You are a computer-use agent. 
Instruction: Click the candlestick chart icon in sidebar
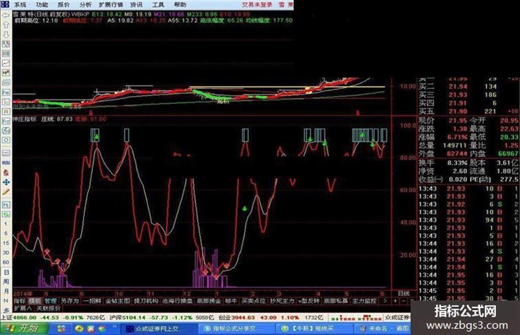[6, 73]
